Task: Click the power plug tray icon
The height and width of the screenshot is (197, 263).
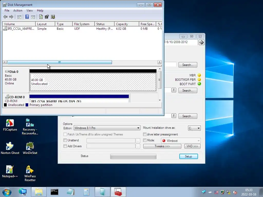Action: pyautogui.click(x=229, y=192)
